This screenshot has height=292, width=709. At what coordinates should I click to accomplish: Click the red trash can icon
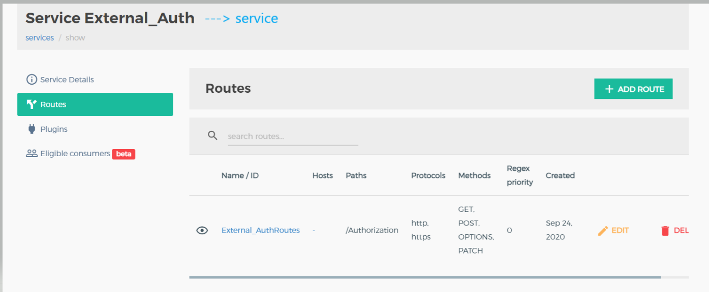(x=665, y=231)
